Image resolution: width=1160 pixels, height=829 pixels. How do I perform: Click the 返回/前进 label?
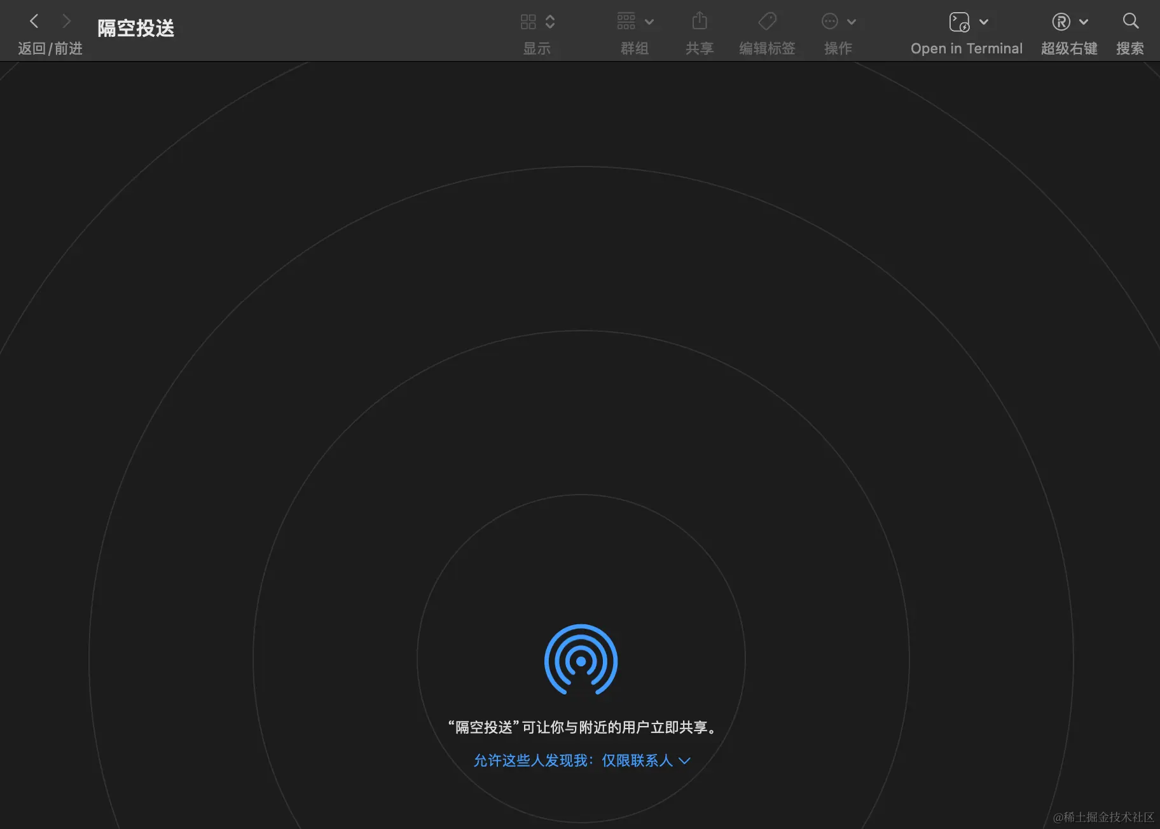click(50, 48)
